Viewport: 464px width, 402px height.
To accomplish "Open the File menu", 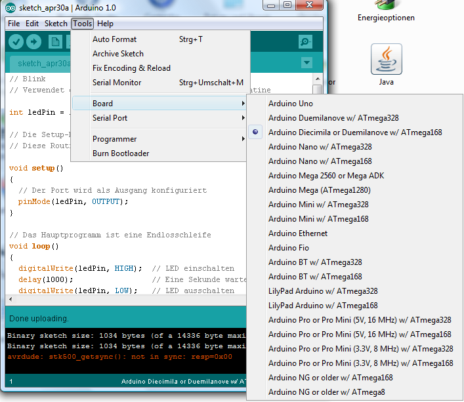I will coord(14,24).
